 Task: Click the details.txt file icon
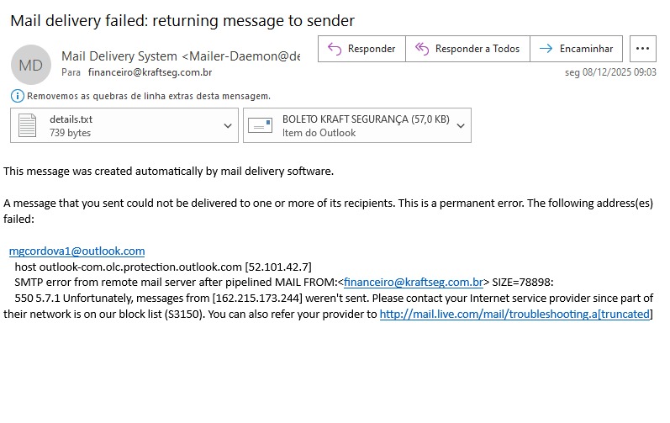click(x=28, y=126)
